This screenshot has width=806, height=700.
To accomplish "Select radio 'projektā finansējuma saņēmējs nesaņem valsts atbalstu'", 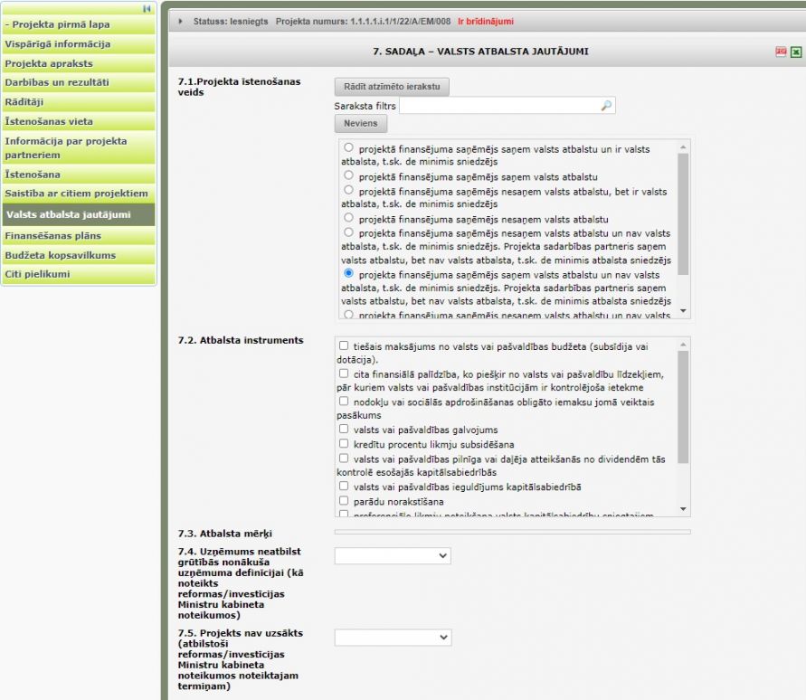I will [x=349, y=218].
